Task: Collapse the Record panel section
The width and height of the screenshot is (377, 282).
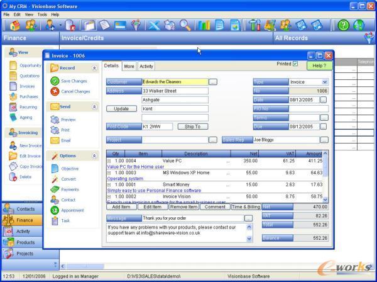Action: point(94,68)
